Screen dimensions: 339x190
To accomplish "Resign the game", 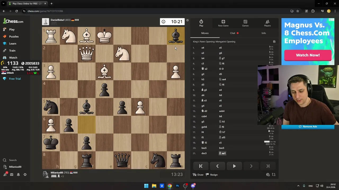I will [212, 175].
